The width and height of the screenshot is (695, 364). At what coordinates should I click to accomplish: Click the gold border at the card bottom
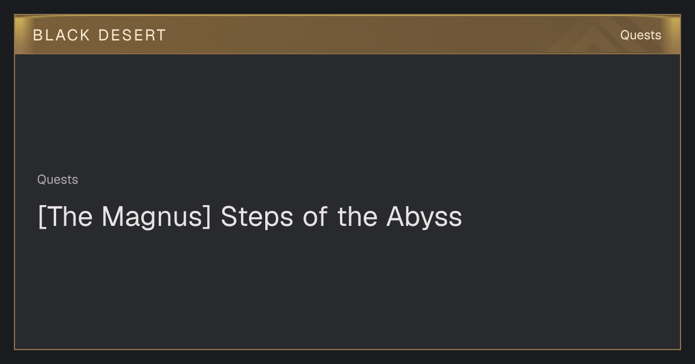pyautogui.click(x=348, y=349)
